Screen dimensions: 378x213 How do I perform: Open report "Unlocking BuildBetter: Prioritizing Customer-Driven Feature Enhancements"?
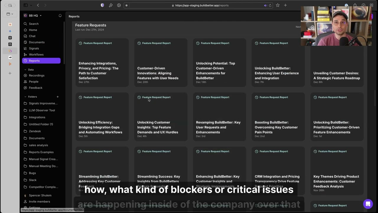337,117
